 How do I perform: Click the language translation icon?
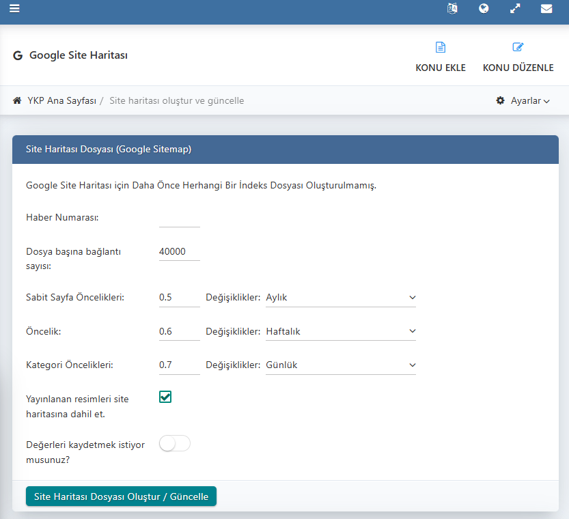[x=452, y=9]
